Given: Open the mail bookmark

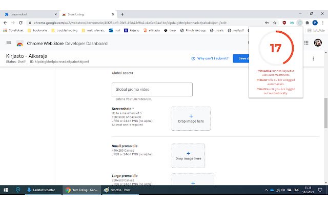Looking at the screenshot, I should 115,30.
